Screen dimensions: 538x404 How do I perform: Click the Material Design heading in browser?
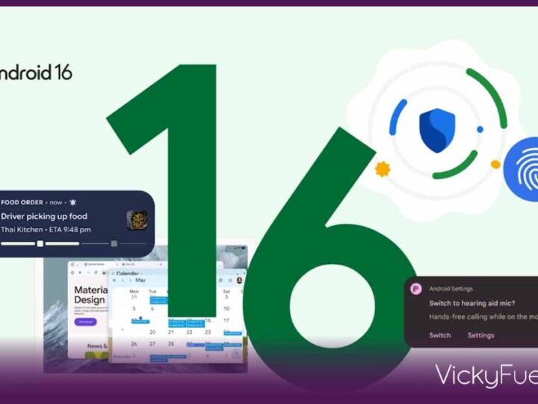tap(91, 295)
